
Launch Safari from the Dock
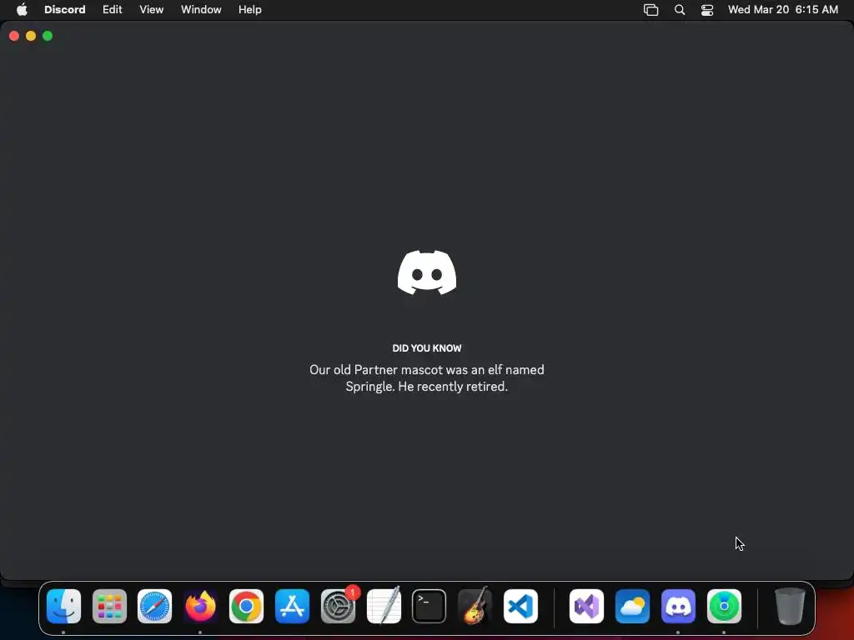[x=154, y=607]
